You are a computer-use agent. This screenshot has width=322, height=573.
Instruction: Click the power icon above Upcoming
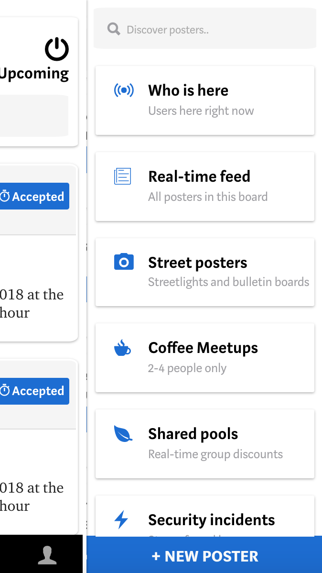(57, 49)
